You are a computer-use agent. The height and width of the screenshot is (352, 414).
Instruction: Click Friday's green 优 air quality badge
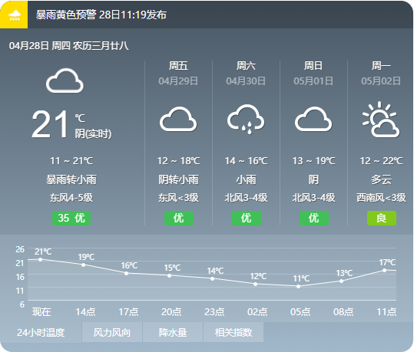point(179,218)
